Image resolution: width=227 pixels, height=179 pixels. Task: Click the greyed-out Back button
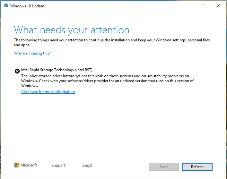[164, 167]
